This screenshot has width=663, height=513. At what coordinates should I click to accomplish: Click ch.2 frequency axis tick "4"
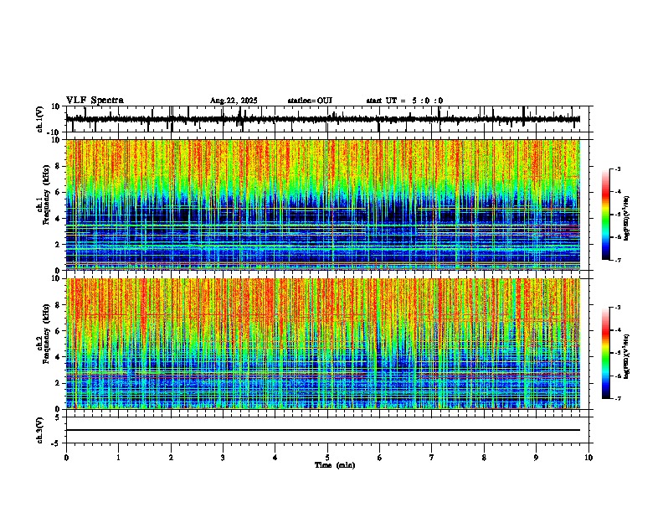pyautogui.click(x=59, y=357)
